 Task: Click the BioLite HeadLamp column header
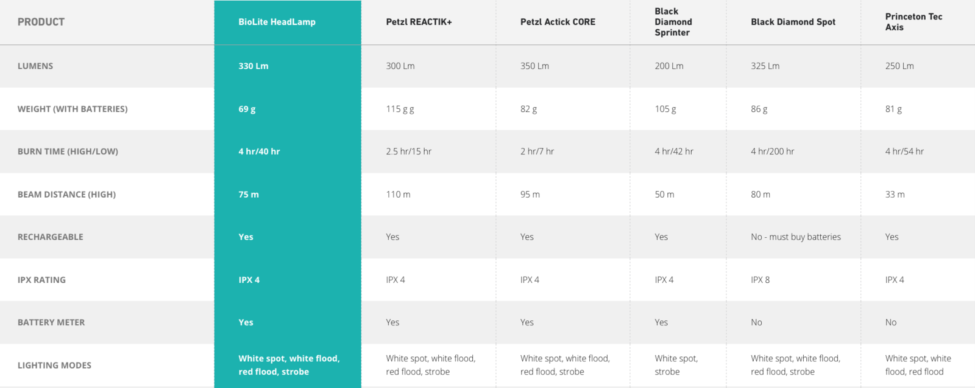point(277,22)
